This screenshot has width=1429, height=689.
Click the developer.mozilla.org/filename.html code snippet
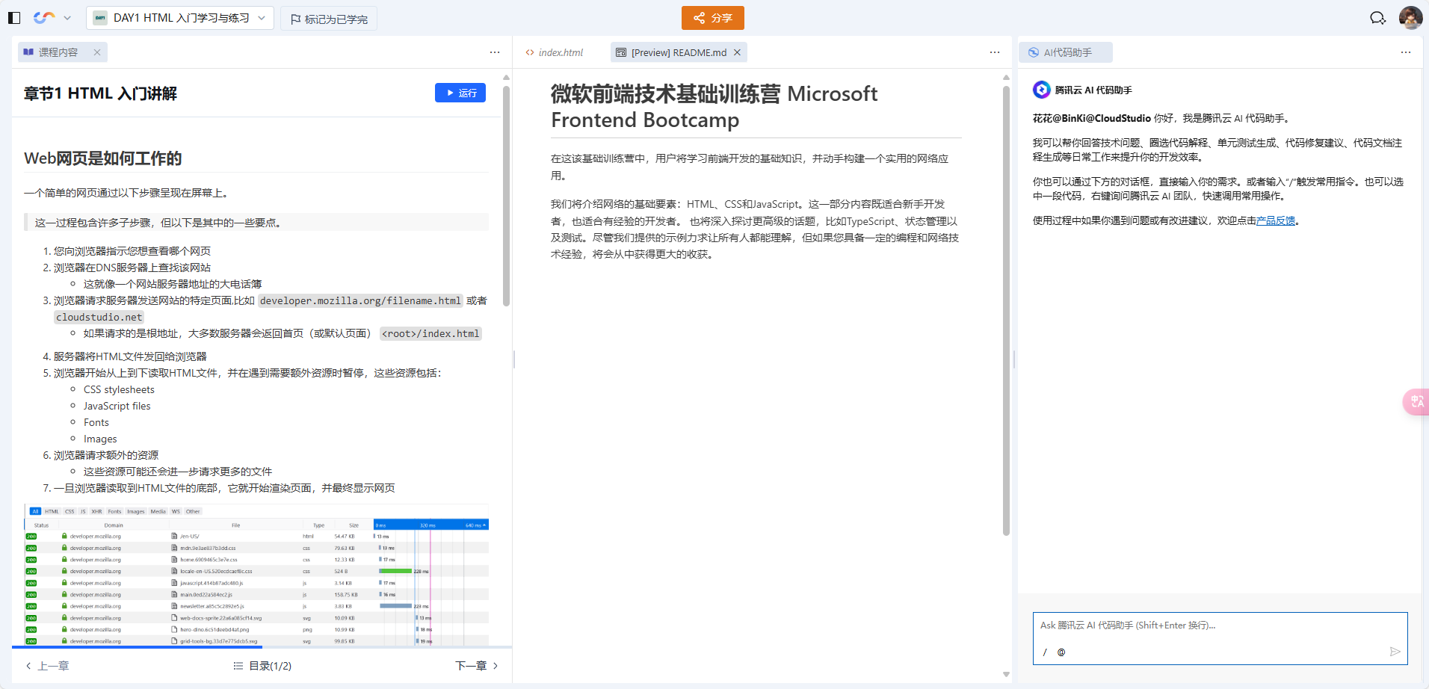(x=360, y=300)
